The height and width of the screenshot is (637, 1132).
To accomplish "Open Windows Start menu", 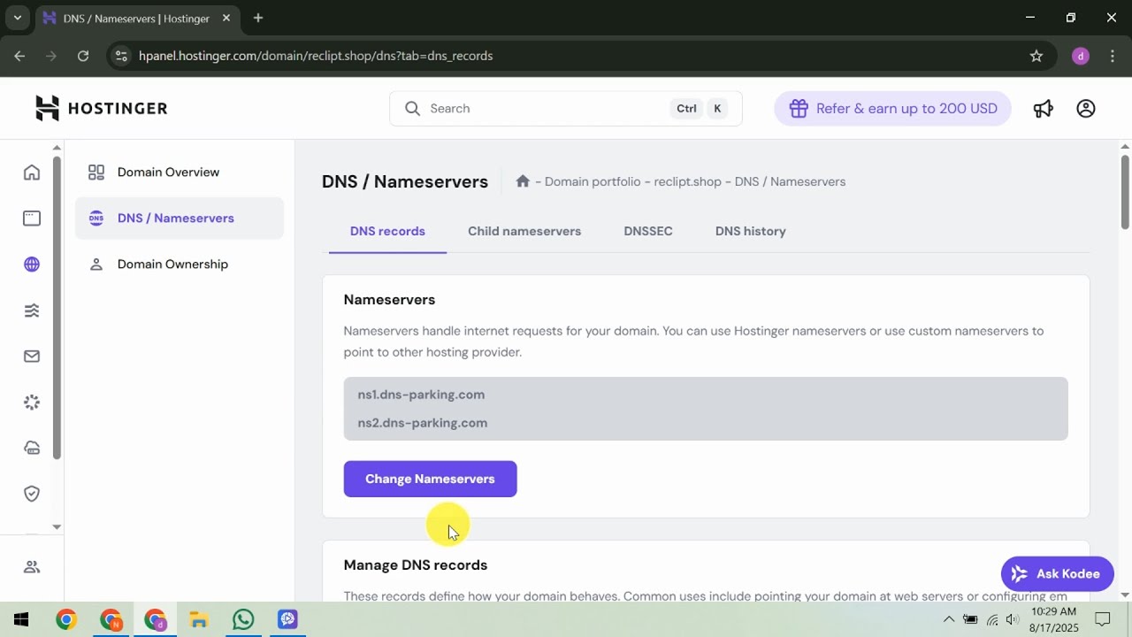I will pos(21,619).
